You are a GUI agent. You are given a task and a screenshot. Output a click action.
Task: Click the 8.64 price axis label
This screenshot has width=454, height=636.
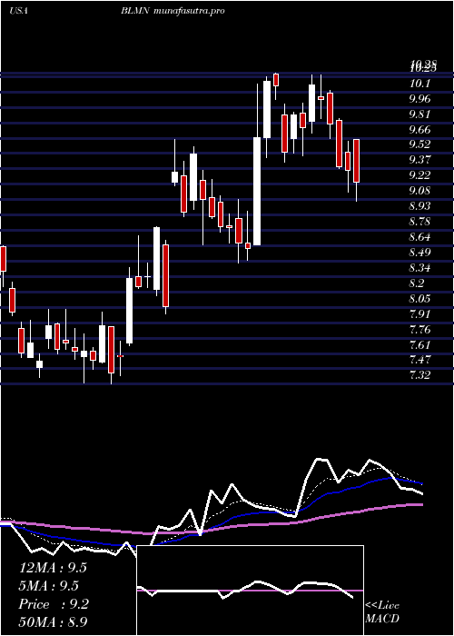pos(421,237)
